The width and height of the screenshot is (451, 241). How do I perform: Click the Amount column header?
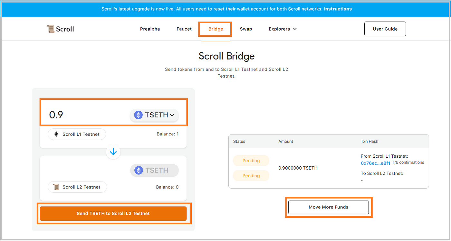click(x=286, y=141)
